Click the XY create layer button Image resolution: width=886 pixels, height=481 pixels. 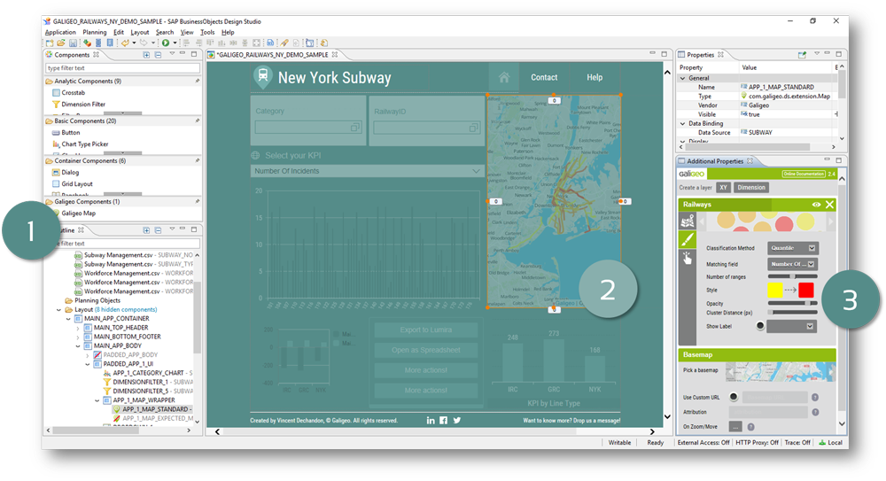723,188
